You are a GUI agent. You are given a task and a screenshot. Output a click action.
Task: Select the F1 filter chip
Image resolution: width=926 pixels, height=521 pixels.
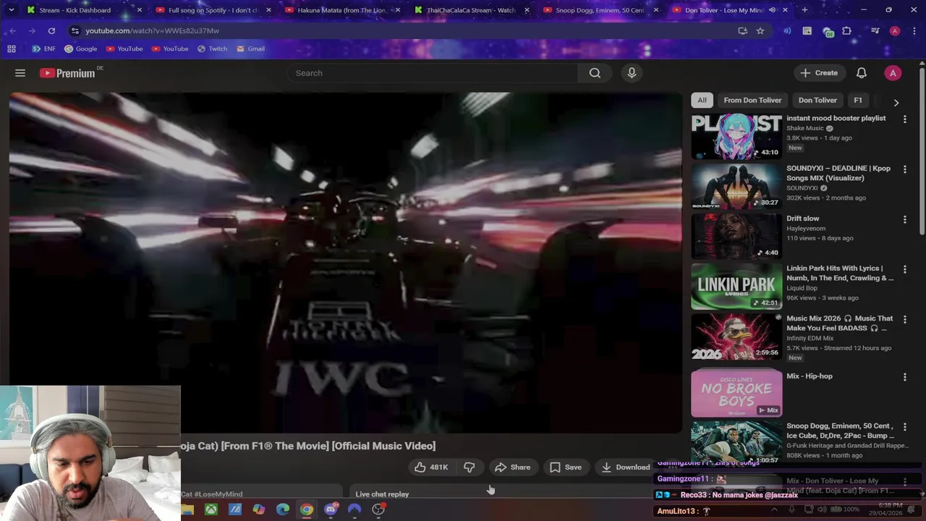point(858,100)
